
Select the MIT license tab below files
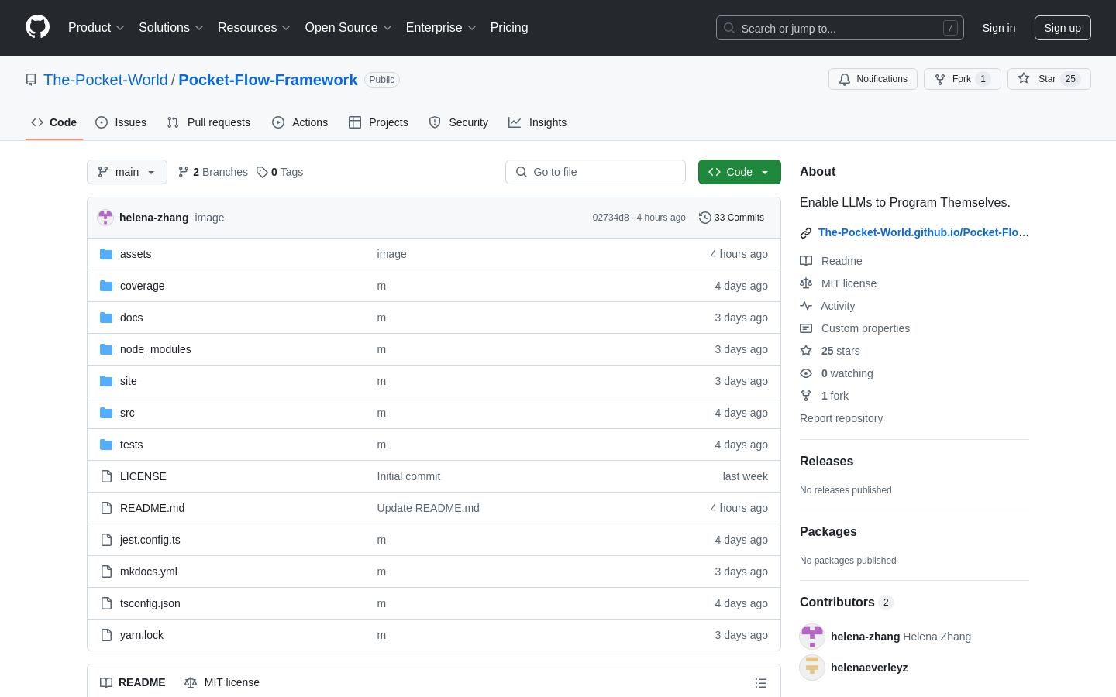[222, 682]
